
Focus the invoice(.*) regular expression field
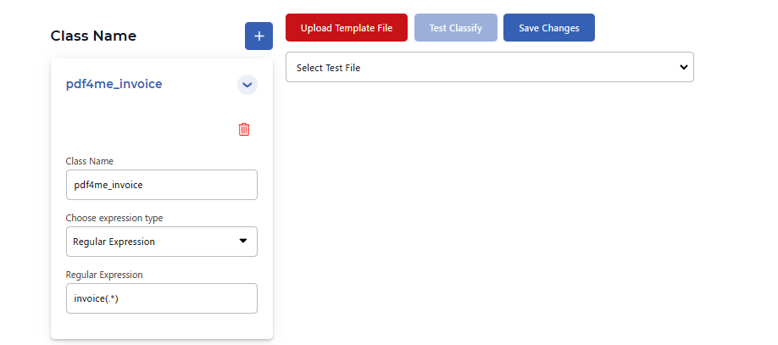[x=162, y=298]
